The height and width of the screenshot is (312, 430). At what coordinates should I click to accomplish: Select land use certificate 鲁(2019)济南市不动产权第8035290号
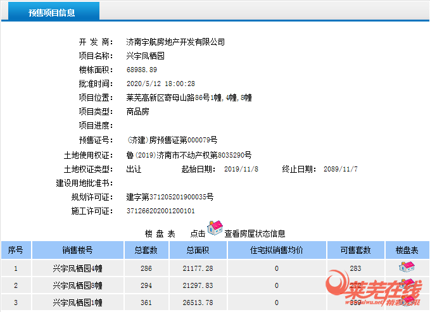click(189, 155)
